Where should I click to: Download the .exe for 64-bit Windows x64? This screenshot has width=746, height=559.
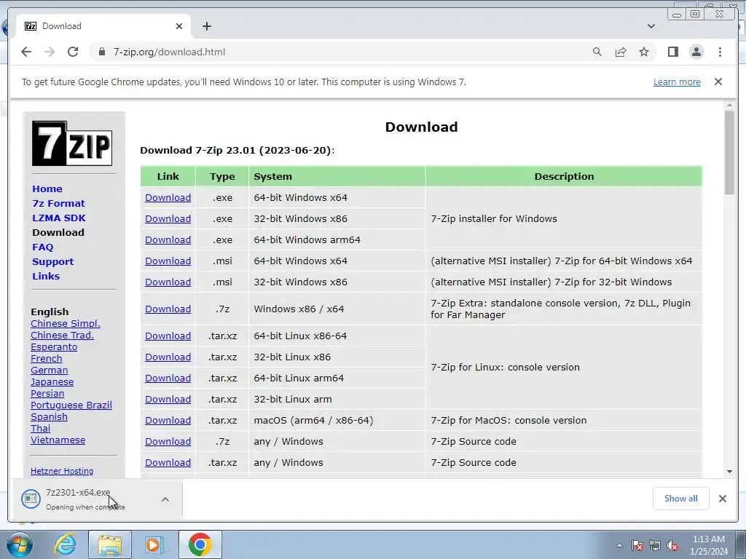(168, 198)
